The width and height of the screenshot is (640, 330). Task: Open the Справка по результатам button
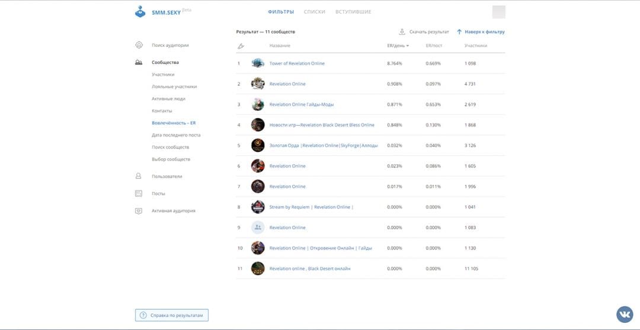coord(172,315)
